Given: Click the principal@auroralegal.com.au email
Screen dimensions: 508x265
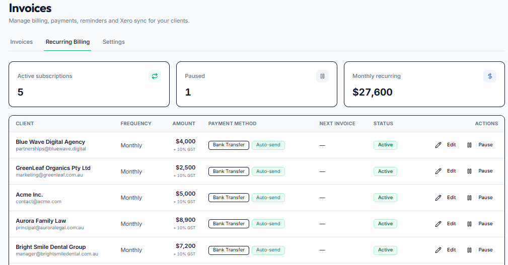Looking at the screenshot, I should (50, 228).
